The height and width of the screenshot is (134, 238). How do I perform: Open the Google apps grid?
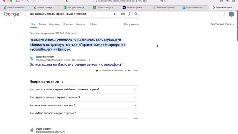coord(224,14)
